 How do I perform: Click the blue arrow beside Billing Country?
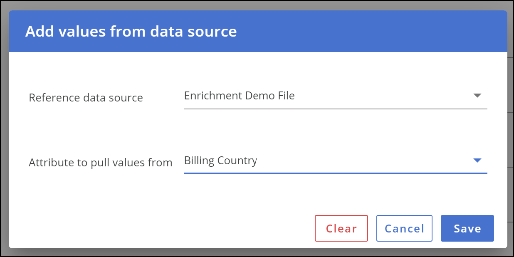(x=477, y=161)
